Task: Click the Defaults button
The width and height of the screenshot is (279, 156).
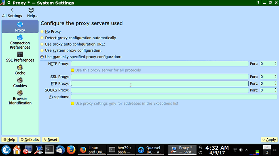Action: (x=30, y=139)
